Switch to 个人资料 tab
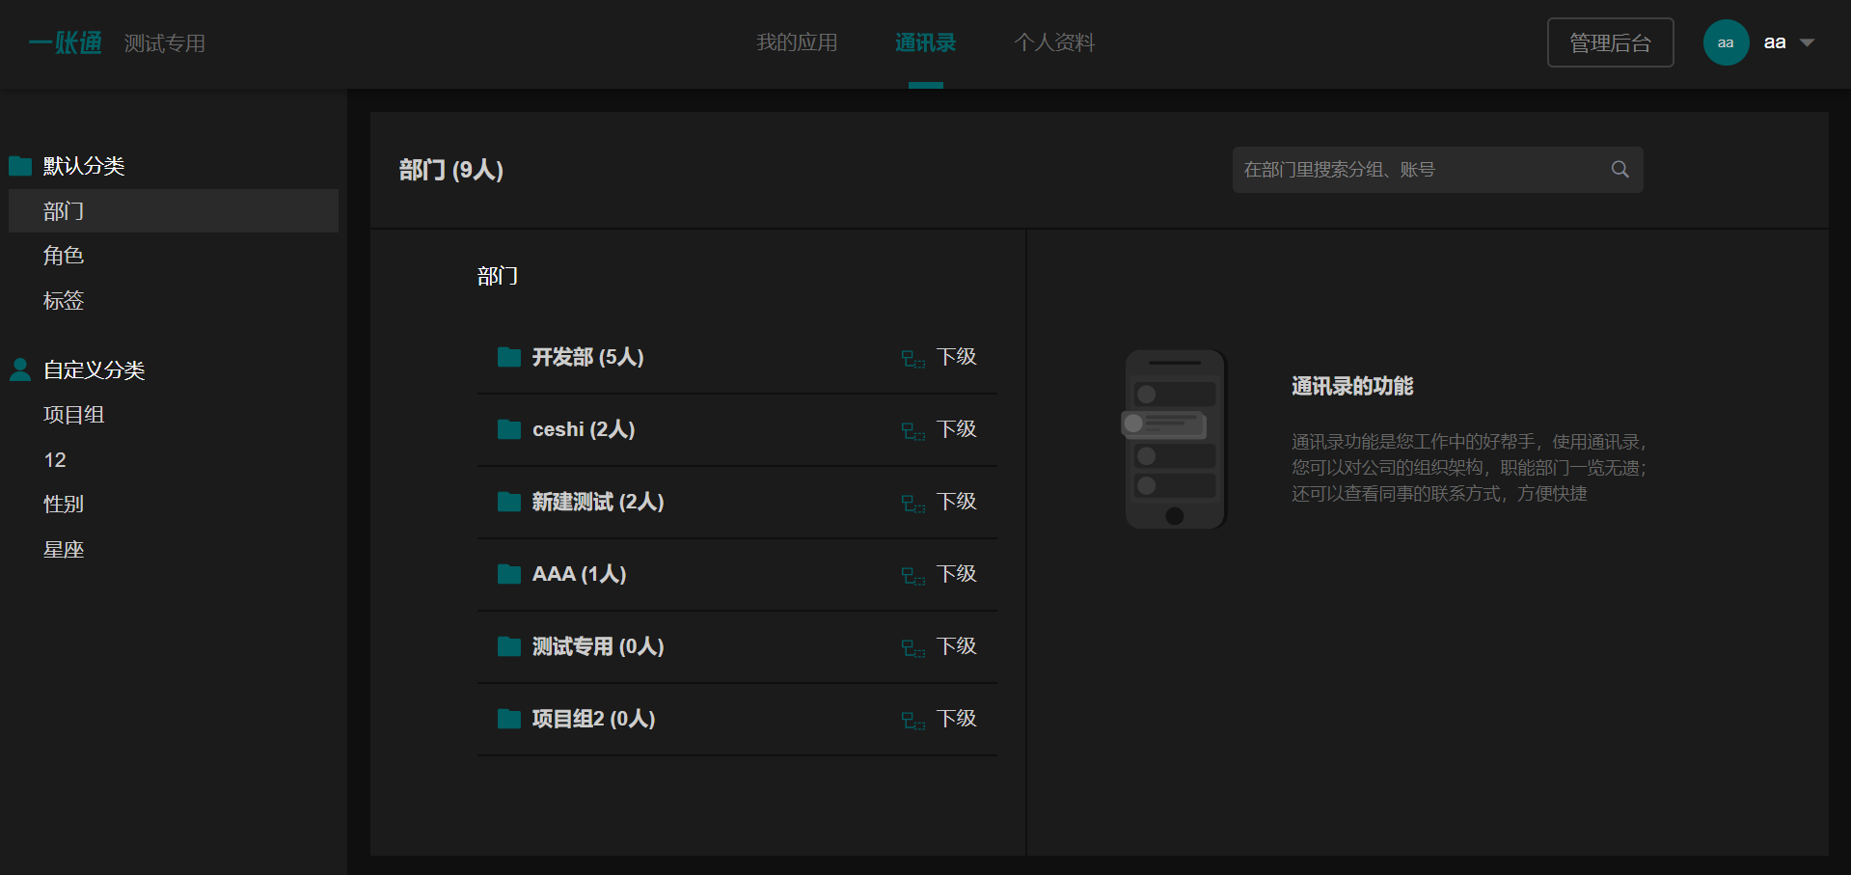This screenshot has width=1851, height=875. tap(1054, 42)
